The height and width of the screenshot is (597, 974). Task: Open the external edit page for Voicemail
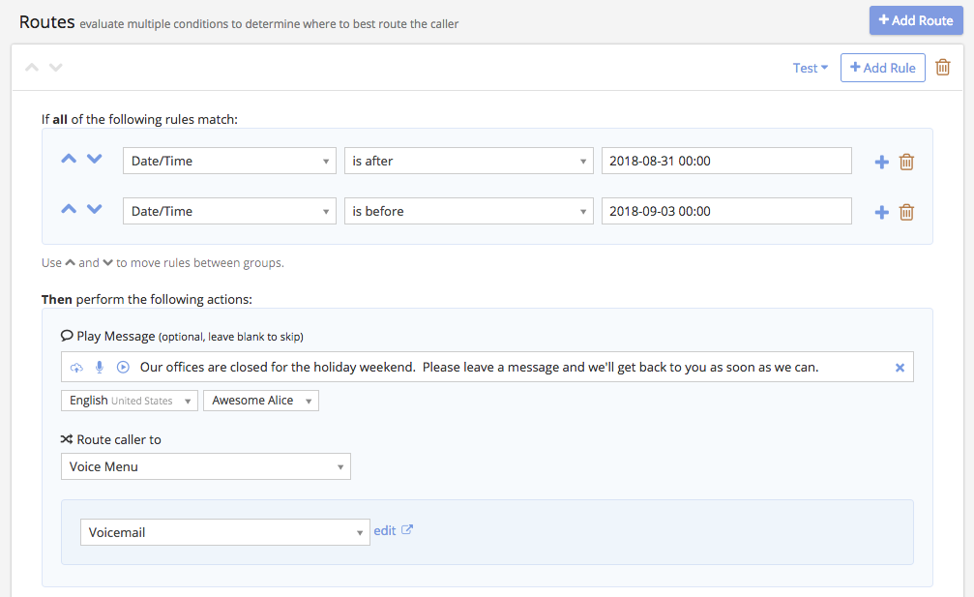405,529
